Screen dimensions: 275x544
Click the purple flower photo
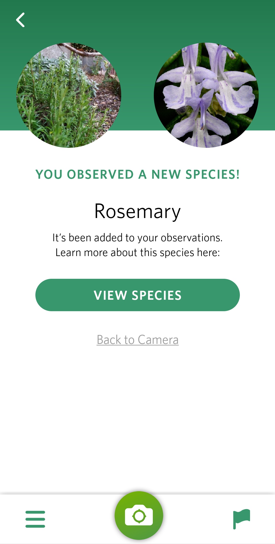coord(206,95)
